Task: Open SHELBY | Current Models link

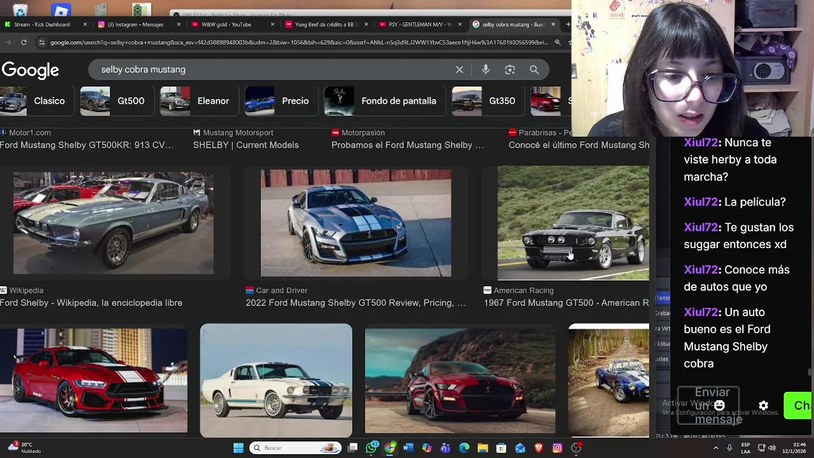Action: pyautogui.click(x=245, y=145)
